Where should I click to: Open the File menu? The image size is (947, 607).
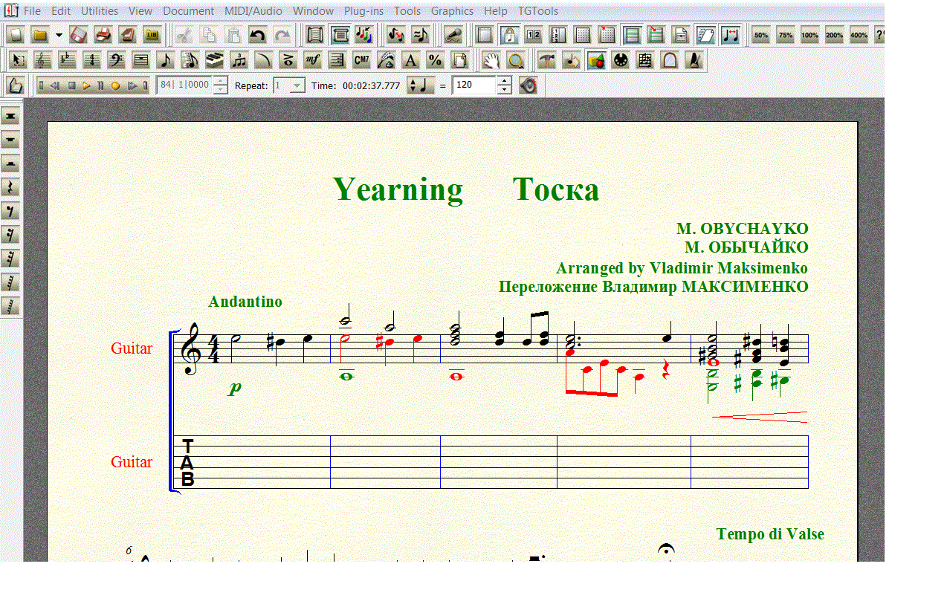[x=32, y=11]
